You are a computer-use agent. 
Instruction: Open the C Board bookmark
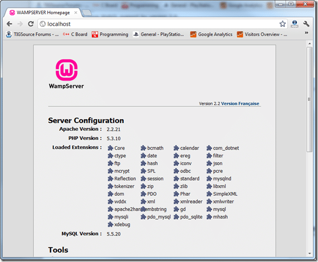click(x=75, y=34)
